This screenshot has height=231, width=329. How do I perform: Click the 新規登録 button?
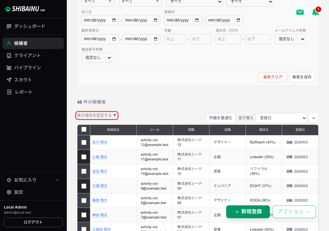(248, 212)
